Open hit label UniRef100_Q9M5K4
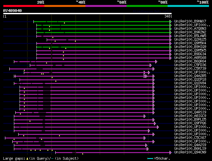212x161 pixels. [x=190, y=43]
